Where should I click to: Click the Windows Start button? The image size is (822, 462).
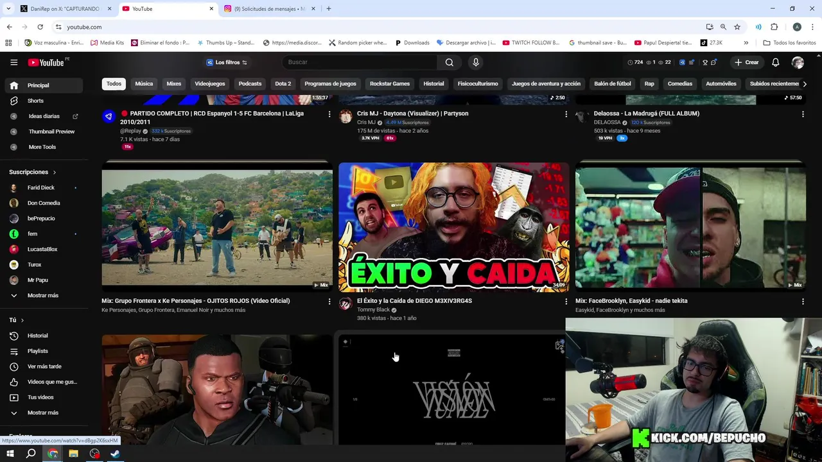pyautogui.click(x=10, y=454)
